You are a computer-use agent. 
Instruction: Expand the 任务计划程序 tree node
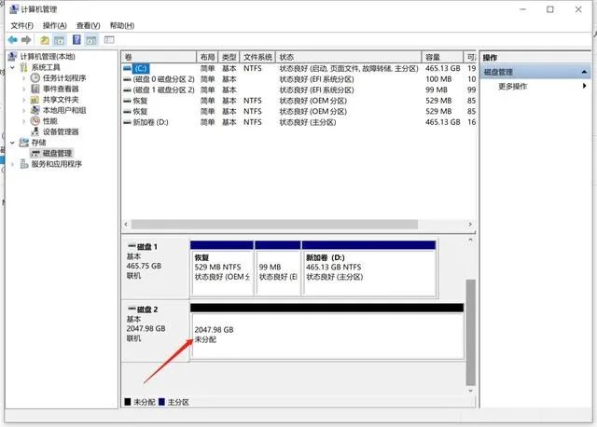(23, 78)
